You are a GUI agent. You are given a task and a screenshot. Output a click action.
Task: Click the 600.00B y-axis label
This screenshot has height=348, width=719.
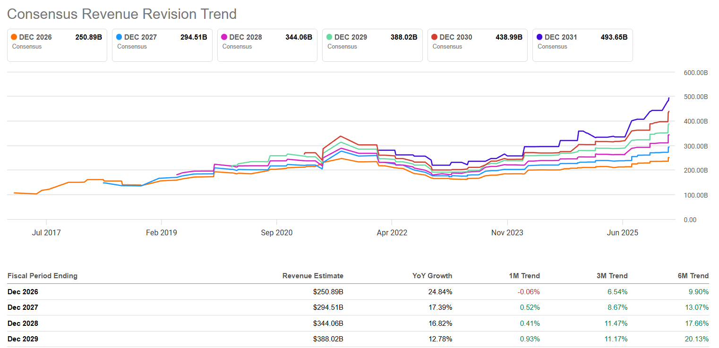[695, 73]
